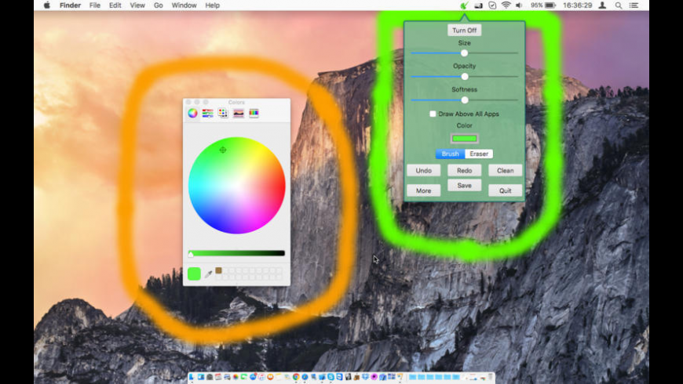Image resolution: width=683 pixels, height=384 pixels.
Task: Click the display mirroring menu bar icon
Action: click(478, 5)
